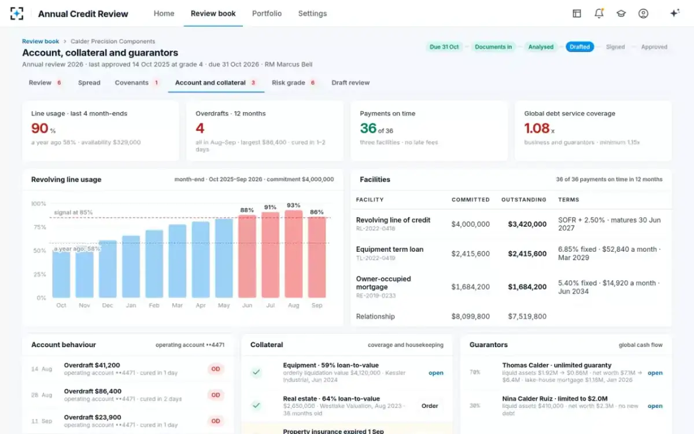The image size is (694, 434).
Task: Click the check icon beside Real estate collateral
Action: pos(256,406)
